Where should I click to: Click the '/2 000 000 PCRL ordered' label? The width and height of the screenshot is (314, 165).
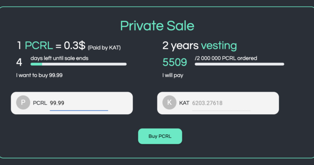tap(226, 58)
